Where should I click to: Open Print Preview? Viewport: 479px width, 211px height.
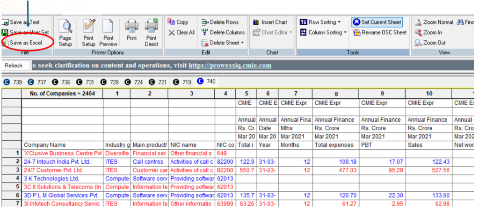coord(108,32)
